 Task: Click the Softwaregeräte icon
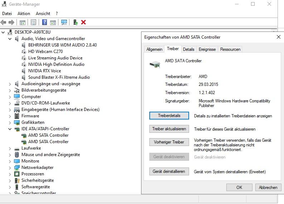click(17, 187)
